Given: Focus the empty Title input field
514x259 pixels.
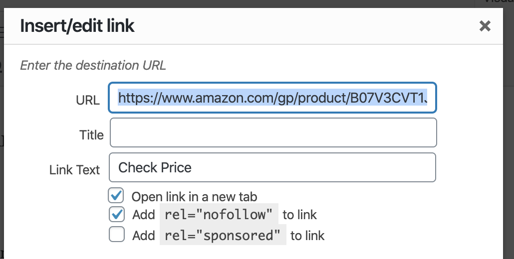Looking at the screenshot, I should point(273,133).
